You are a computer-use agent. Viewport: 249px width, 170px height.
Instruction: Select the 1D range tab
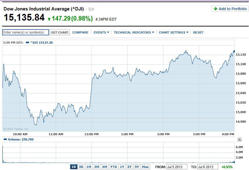click(74, 167)
